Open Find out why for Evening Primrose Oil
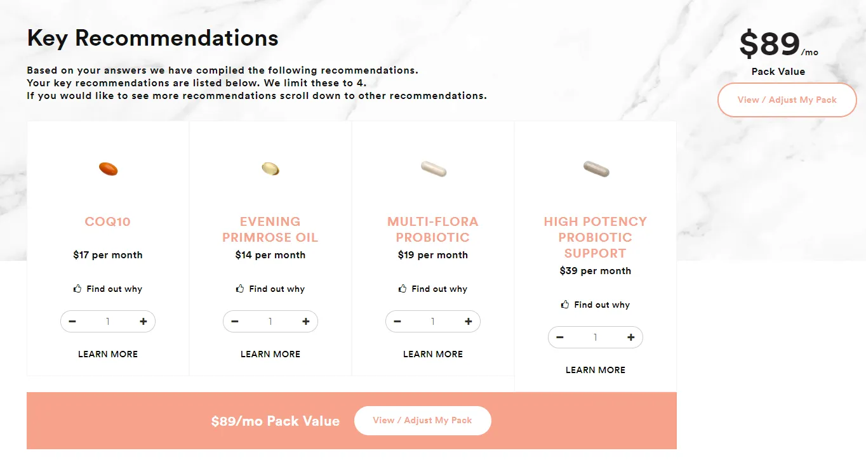 pyautogui.click(x=270, y=289)
